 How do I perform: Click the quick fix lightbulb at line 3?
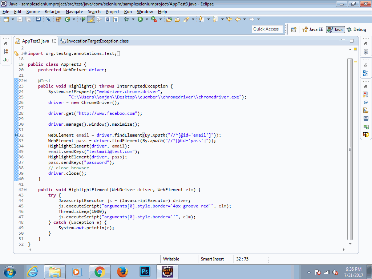[16, 53]
